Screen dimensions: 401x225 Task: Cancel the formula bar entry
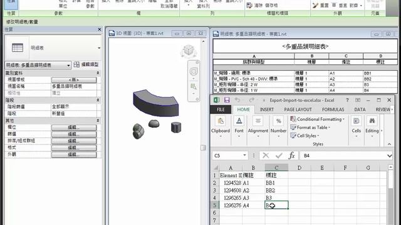click(266, 156)
